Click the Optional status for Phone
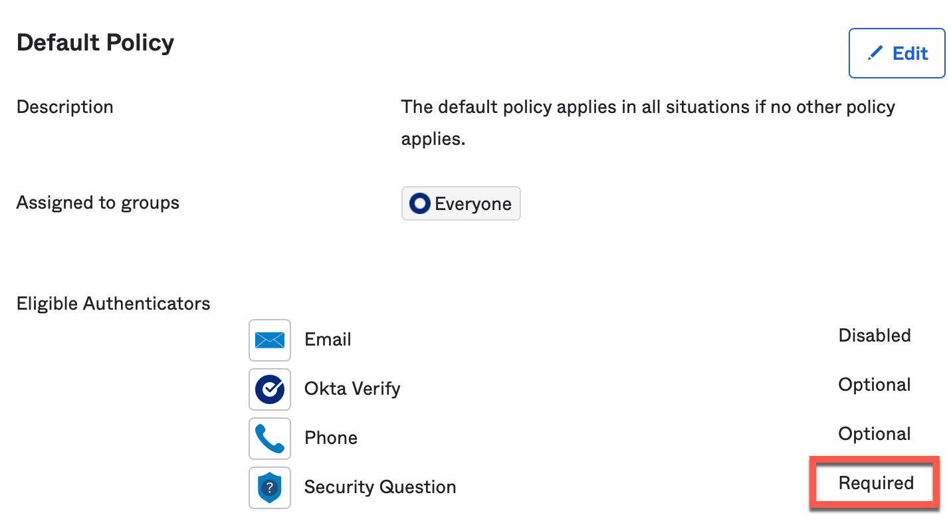This screenshot has height=529, width=949. (875, 434)
